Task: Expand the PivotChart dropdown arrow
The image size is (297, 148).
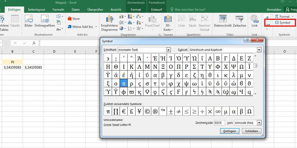Action: click(152, 30)
